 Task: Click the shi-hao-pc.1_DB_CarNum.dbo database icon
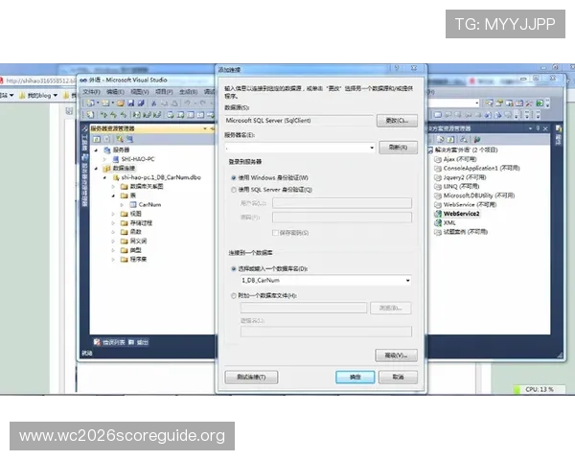pyautogui.click(x=116, y=177)
